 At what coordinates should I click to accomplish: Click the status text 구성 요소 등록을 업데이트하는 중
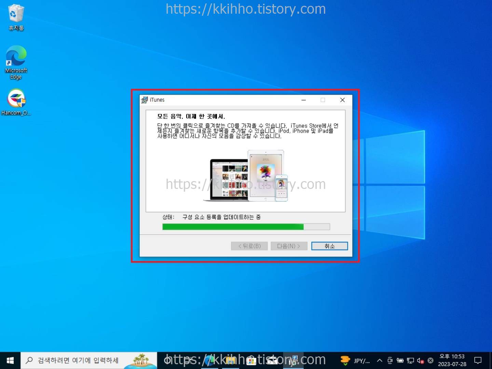(x=221, y=217)
